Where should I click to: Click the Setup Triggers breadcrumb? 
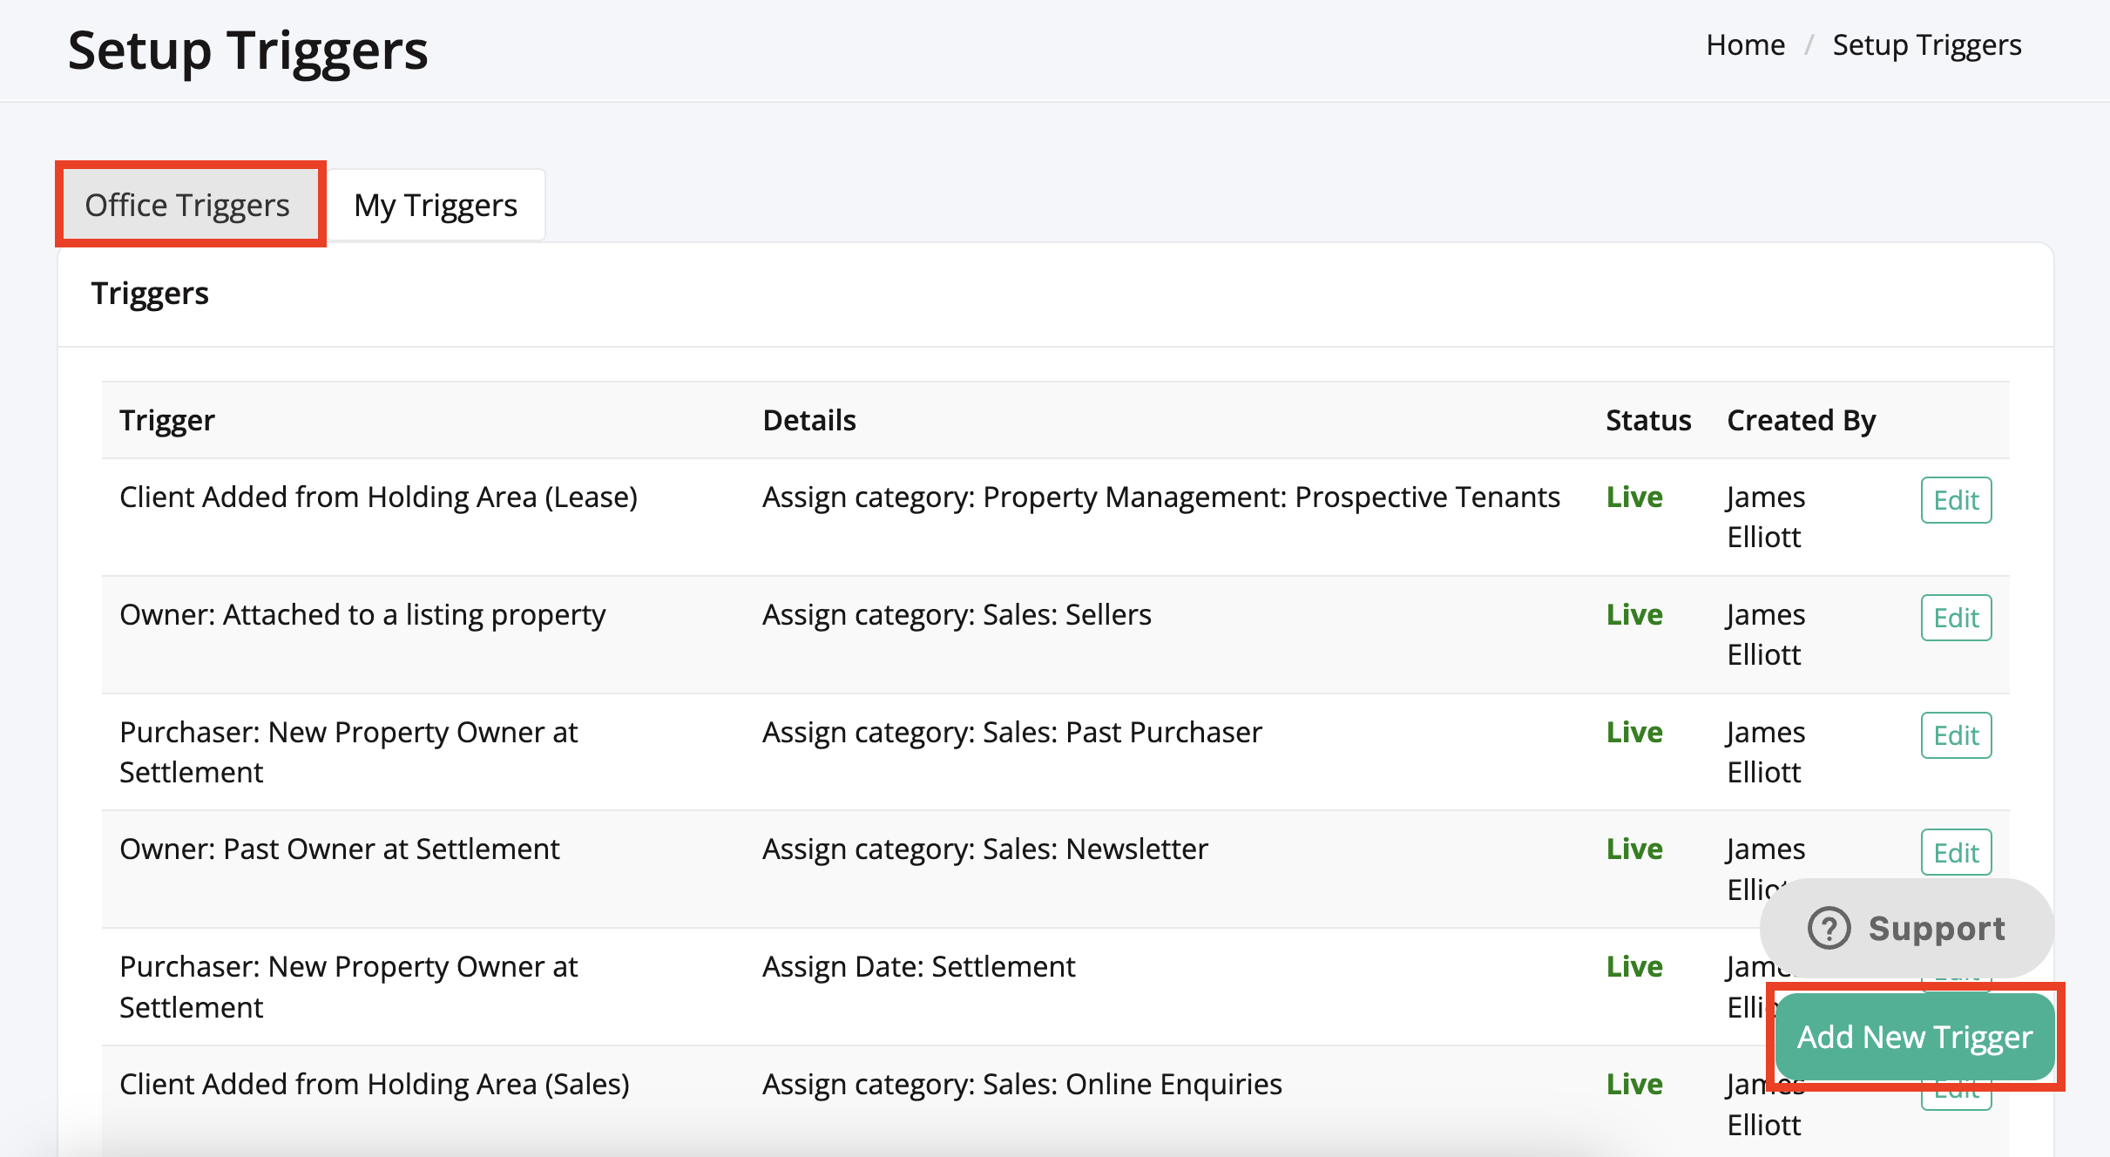1926,44
